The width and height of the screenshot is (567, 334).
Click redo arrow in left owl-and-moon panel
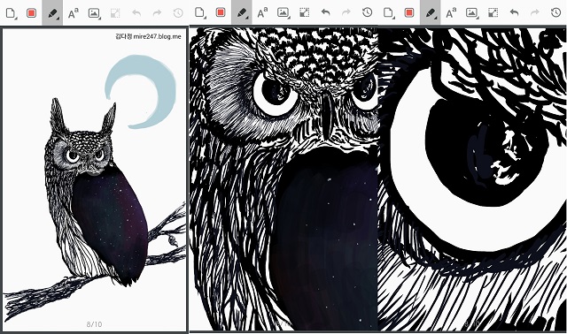click(158, 13)
